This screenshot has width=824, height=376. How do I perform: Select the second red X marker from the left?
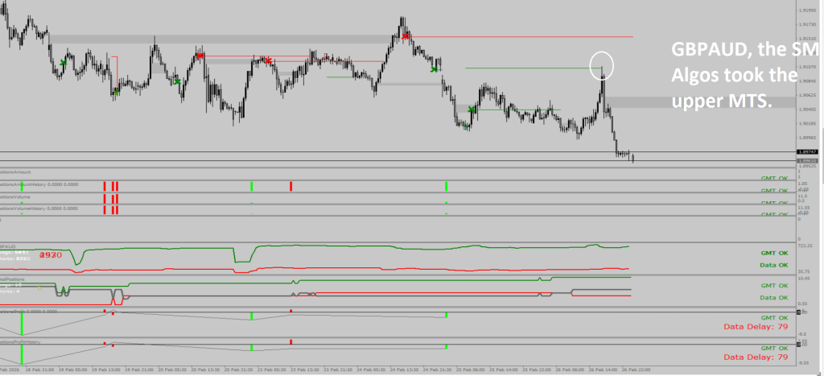click(268, 60)
